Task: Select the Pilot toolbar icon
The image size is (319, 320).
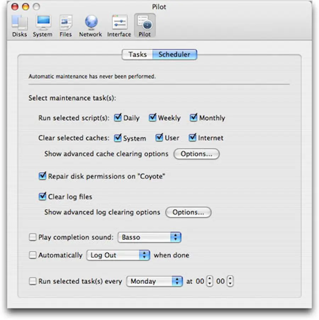Action: coord(145,23)
